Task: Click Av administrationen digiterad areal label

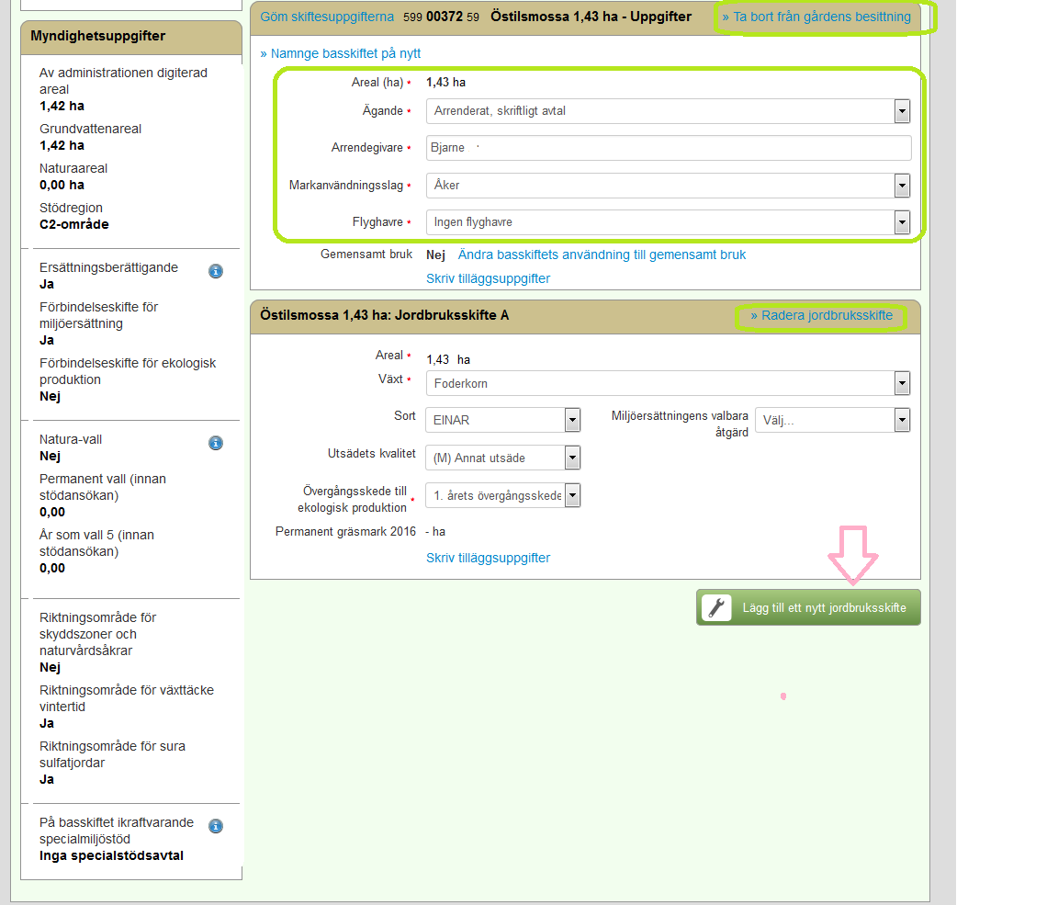Action: tap(123, 81)
